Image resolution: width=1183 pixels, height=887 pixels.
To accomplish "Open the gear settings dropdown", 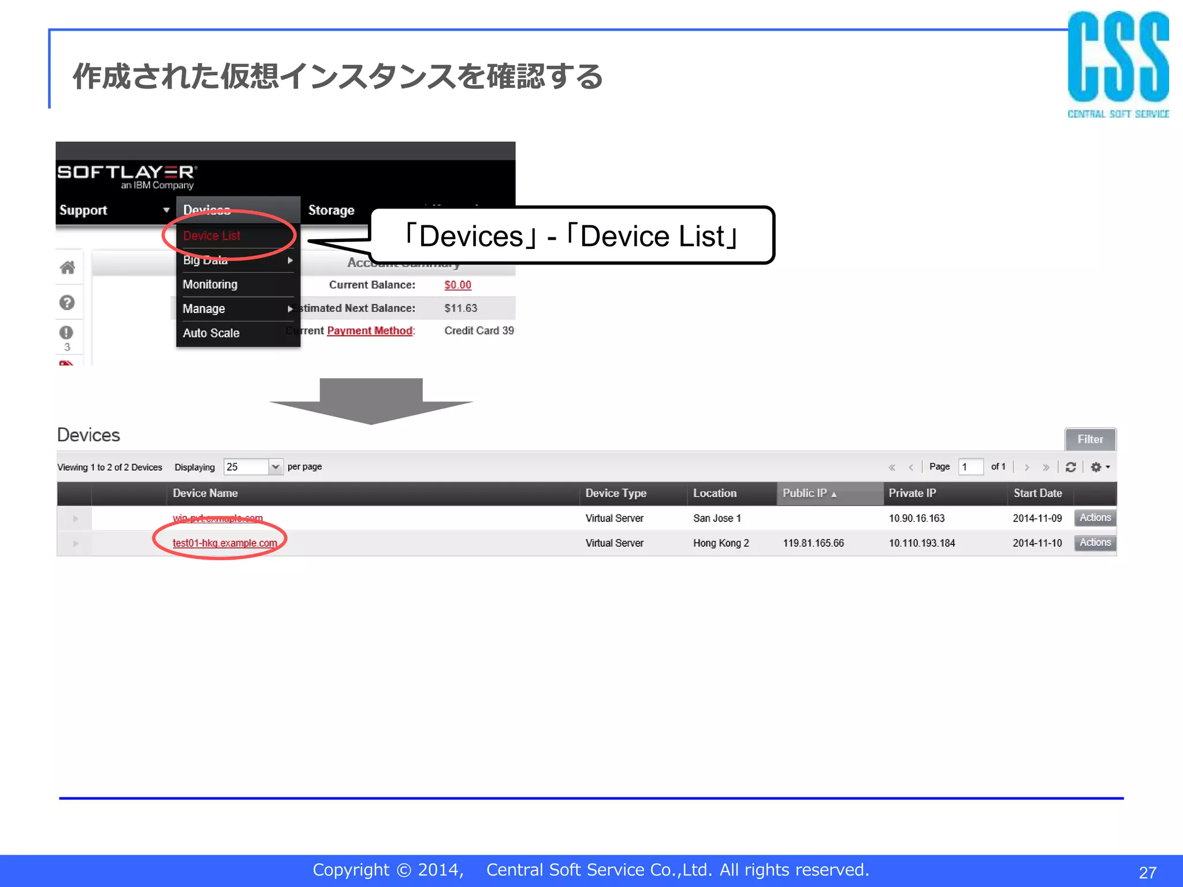I will pyautogui.click(x=1100, y=467).
